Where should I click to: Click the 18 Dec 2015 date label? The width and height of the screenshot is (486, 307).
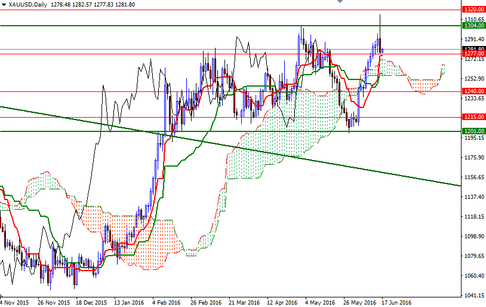[x=91, y=302]
